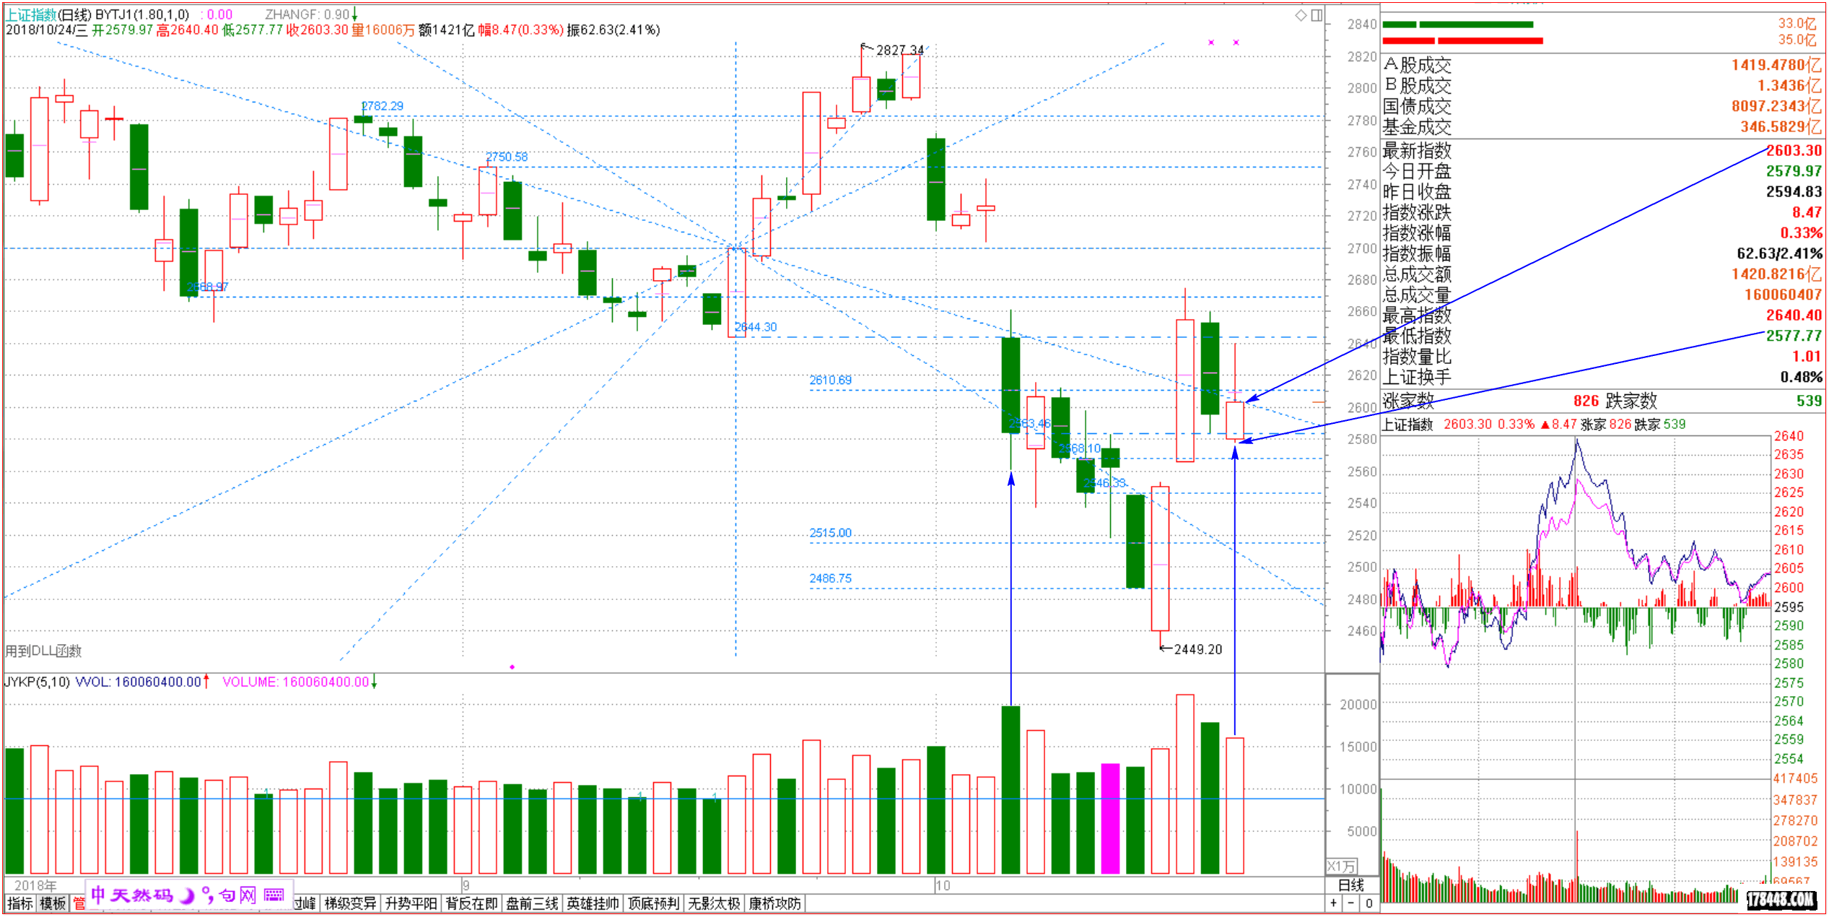Screen dimensions: 1829x917
Task: Click the 总成交量 value 160060407
Action: pos(1783,295)
